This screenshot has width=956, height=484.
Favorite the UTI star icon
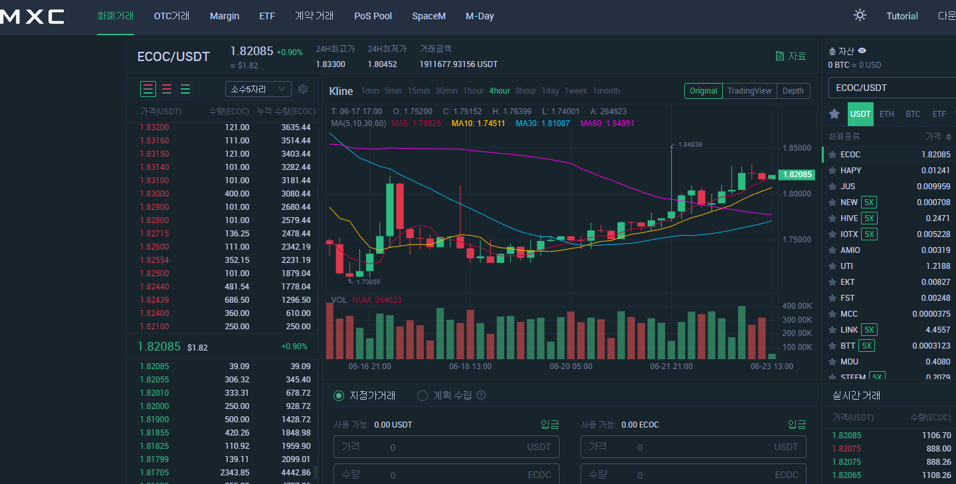pos(832,266)
